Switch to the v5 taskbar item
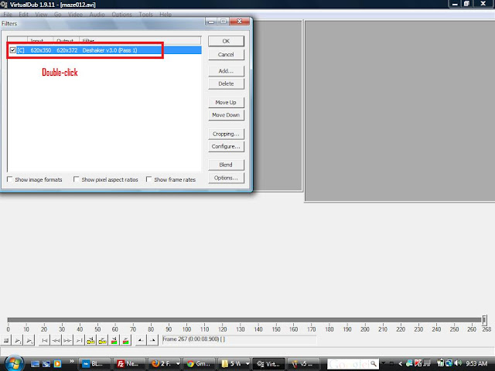The width and height of the screenshot is (495, 371). click(304, 364)
